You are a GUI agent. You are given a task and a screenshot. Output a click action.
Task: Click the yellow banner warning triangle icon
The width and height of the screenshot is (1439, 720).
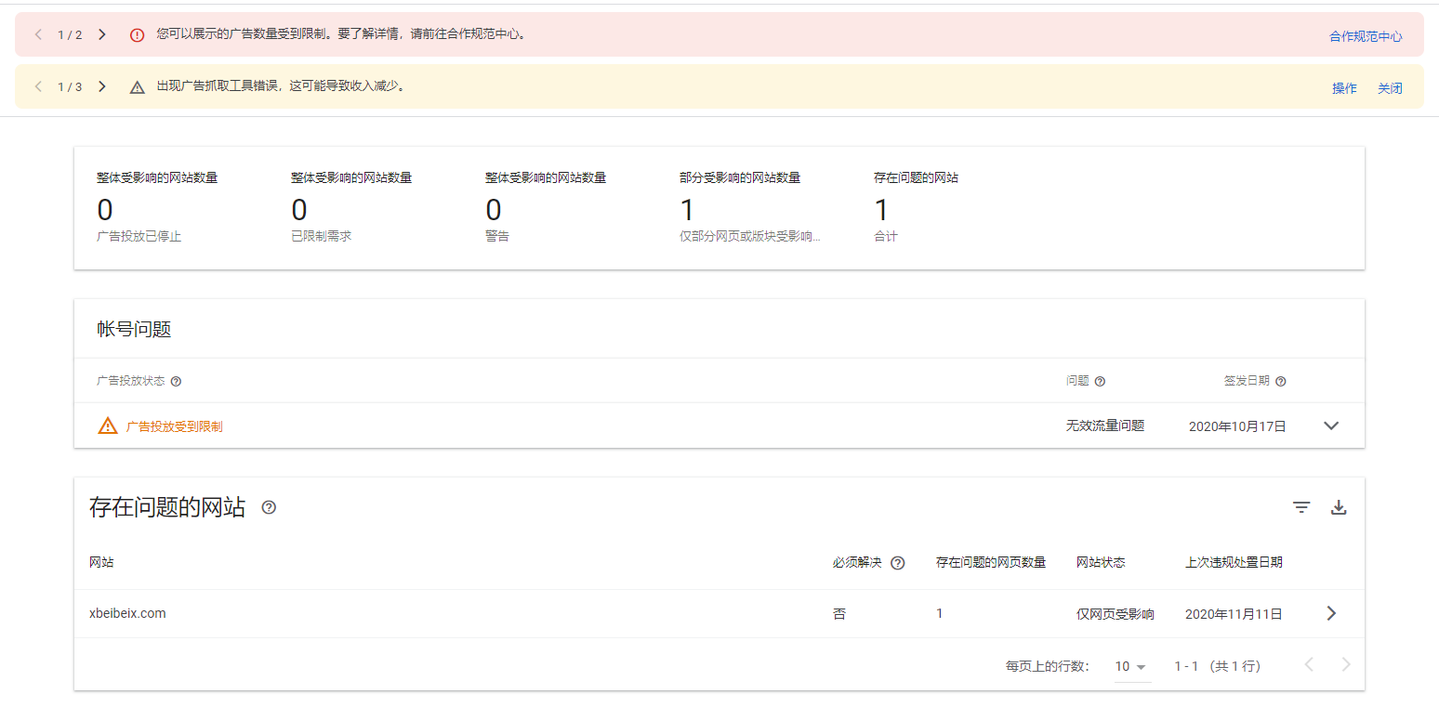tap(138, 87)
